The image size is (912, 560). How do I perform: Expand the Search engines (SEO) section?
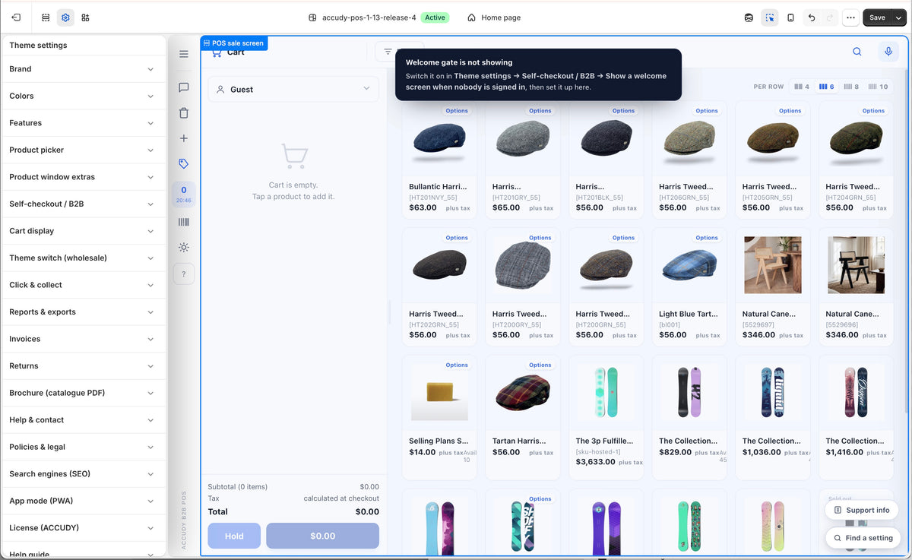click(x=82, y=473)
